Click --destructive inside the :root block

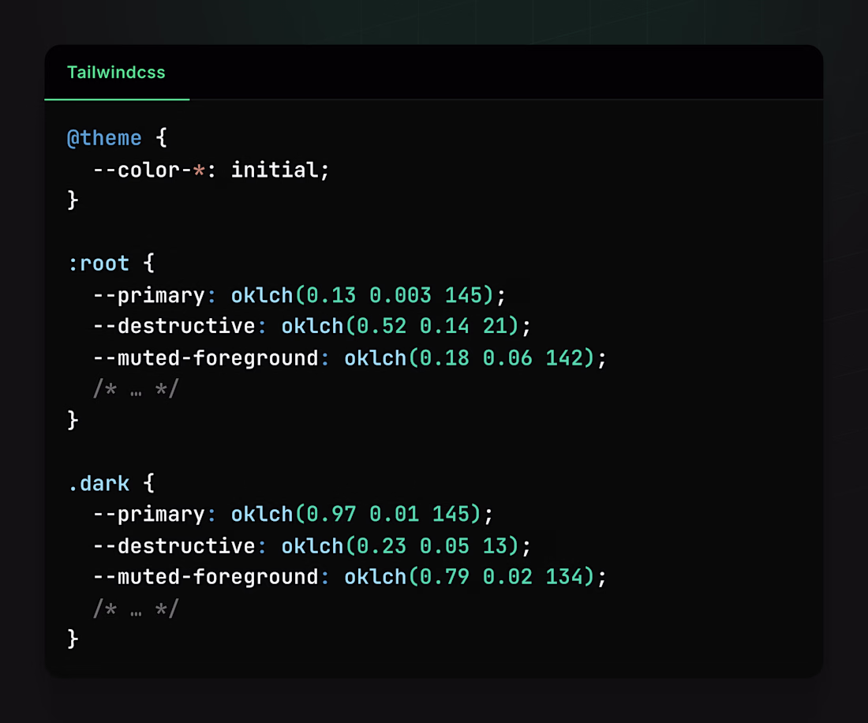coord(174,326)
